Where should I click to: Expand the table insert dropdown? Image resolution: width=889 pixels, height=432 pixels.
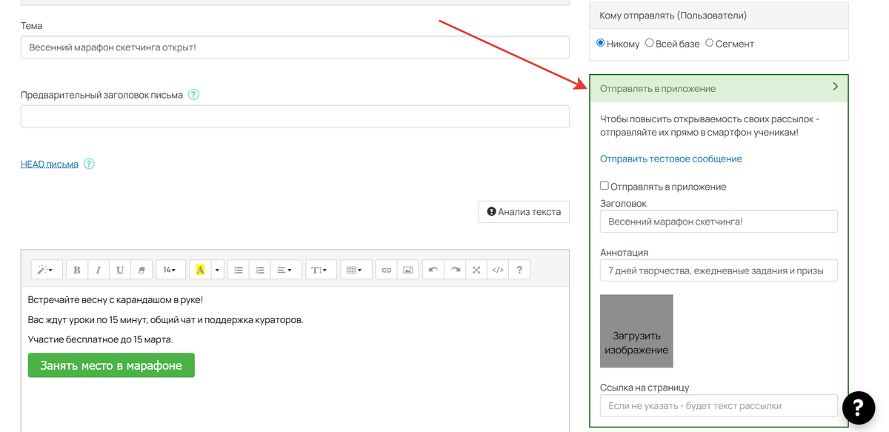click(354, 270)
